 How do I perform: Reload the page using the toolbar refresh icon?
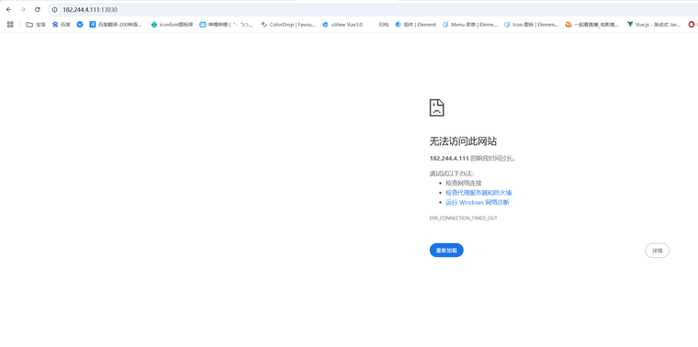[38, 9]
